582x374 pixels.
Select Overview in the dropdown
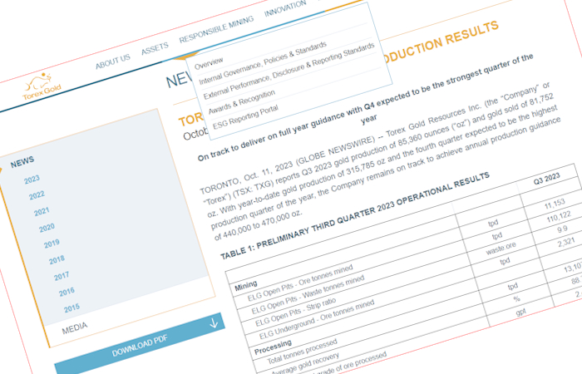[209, 63]
